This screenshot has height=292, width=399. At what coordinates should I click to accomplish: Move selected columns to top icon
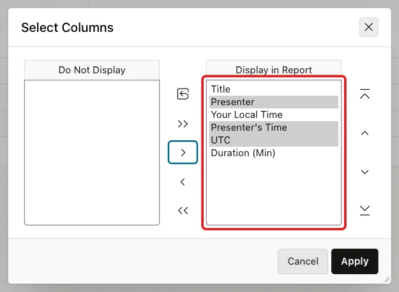pyautogui.click(x=365, y=94)
